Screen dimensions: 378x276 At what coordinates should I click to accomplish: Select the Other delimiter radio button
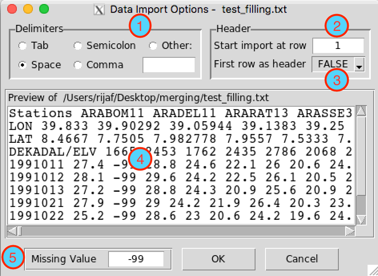(153, 46)
